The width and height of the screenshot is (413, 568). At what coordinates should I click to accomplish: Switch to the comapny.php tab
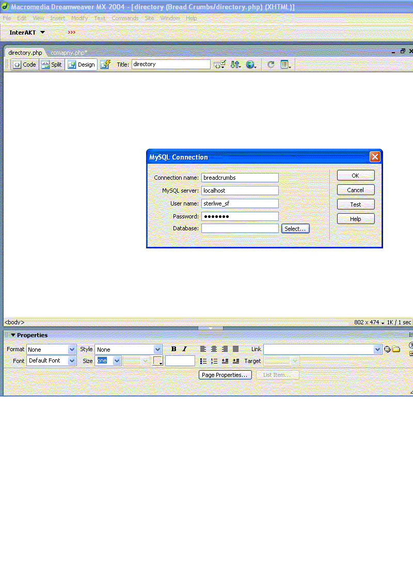[x=69, y=53]
